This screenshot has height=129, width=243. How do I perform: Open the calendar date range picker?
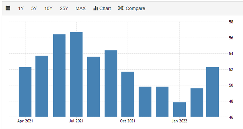point(8,8)
